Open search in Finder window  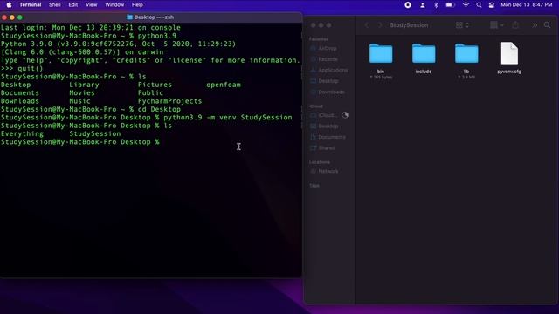pyautogui.click(x=548, y=25)
